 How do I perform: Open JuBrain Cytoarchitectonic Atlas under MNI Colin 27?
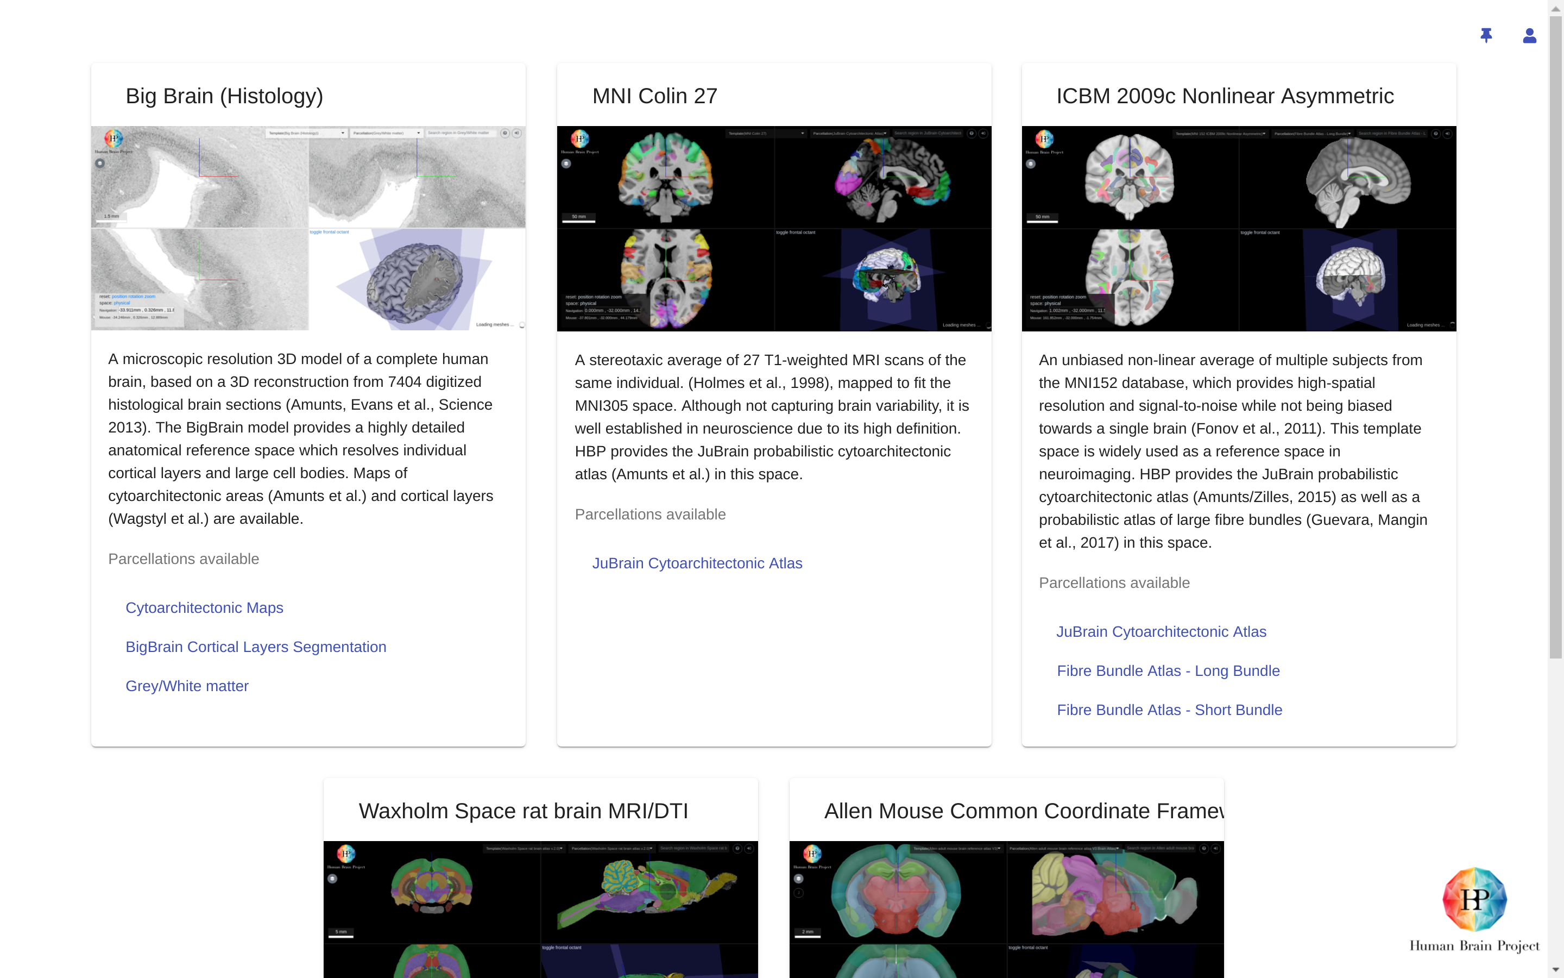[x=697, y=563]
